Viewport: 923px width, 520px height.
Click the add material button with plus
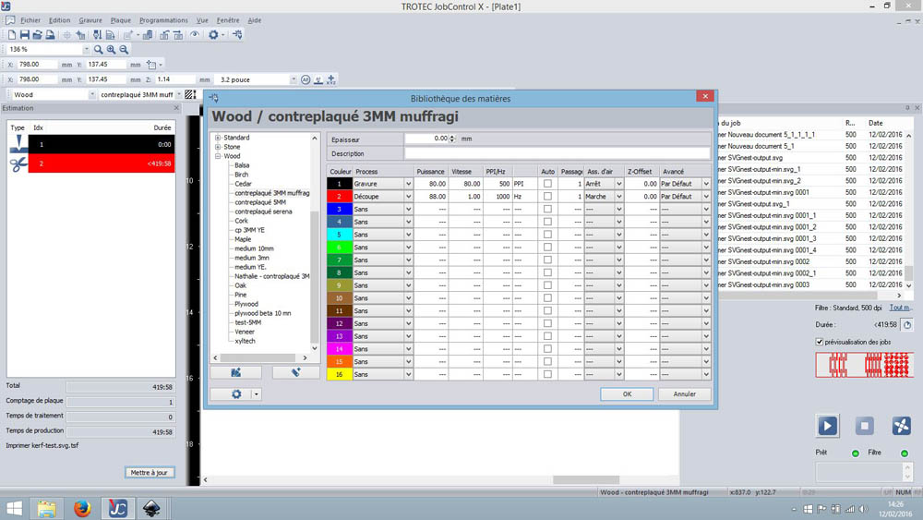[236, 372]
